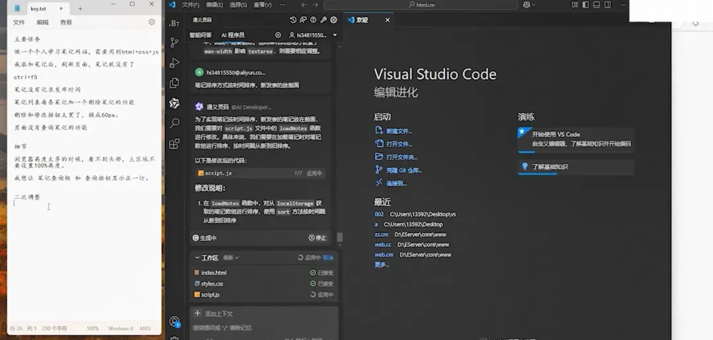713x340 pixels.
Task: Open Tongyi Lingma panel in activity bar
Action: coord(174,103)
